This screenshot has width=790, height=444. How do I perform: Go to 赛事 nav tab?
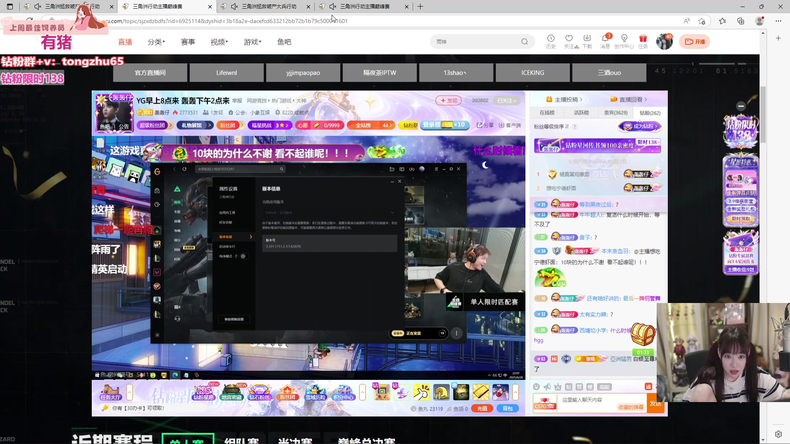click(x=188, y=42)
